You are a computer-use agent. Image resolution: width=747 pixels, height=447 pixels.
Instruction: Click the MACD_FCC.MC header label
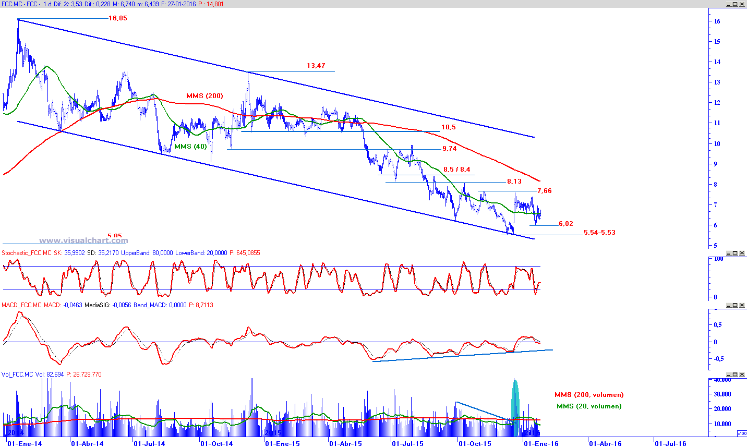coord(21,305)
